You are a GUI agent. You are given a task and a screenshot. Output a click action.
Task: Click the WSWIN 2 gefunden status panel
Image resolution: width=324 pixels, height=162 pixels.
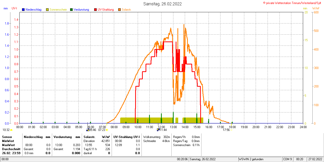[260, 159]
